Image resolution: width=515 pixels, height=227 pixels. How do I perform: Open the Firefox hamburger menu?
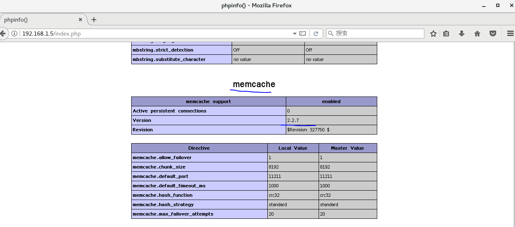(510, 34)
